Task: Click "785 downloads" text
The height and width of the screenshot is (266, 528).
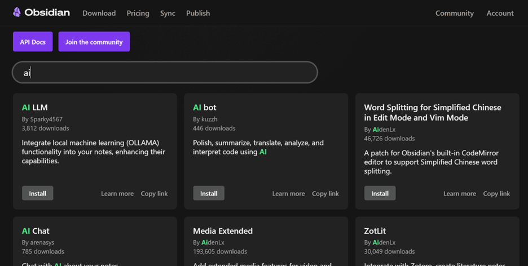Action: click(43, 251)
